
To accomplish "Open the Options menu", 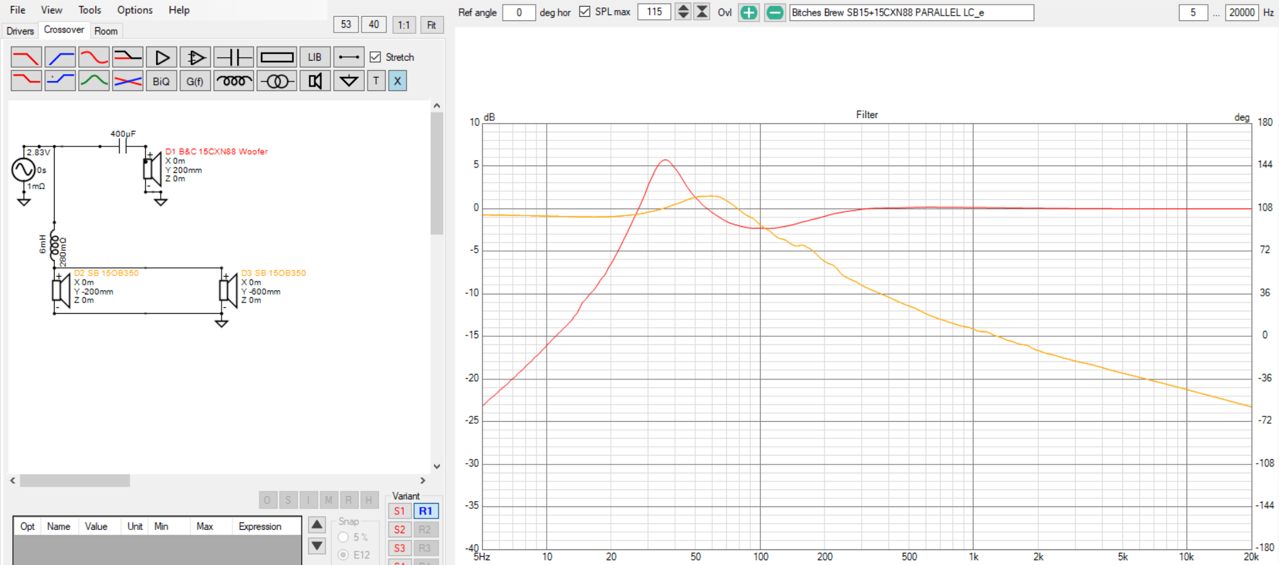I will (x=134, y=10).
